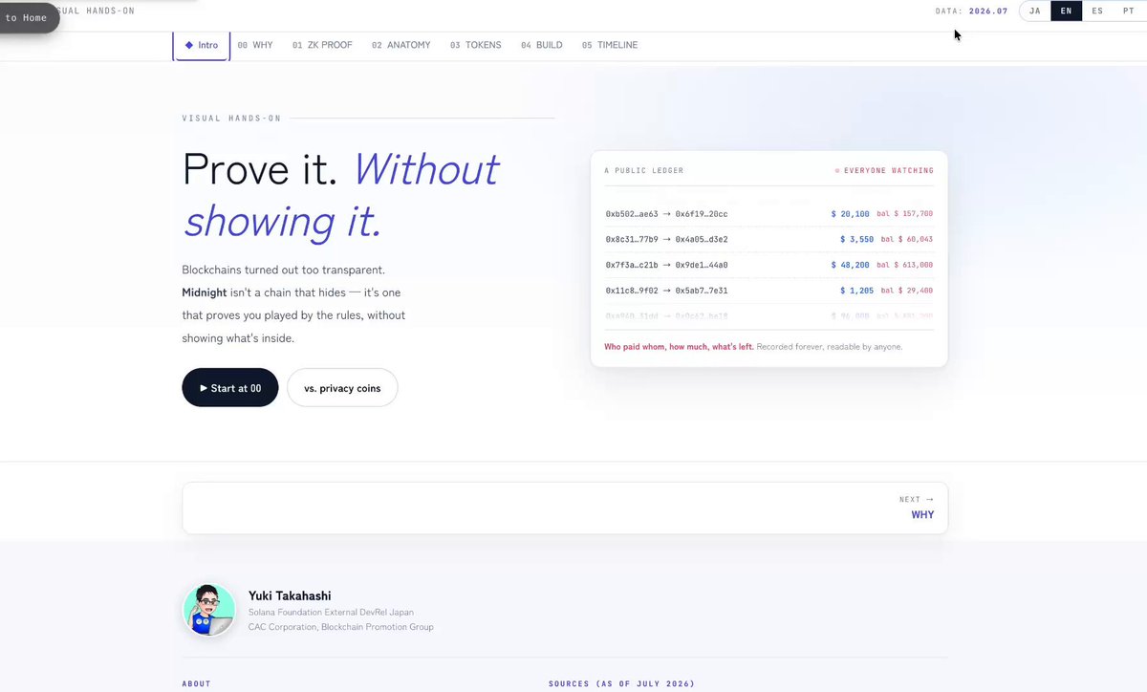Select the $ 3,550 amount
Screen dimensions: 1147x692
[x=856, y=239]
